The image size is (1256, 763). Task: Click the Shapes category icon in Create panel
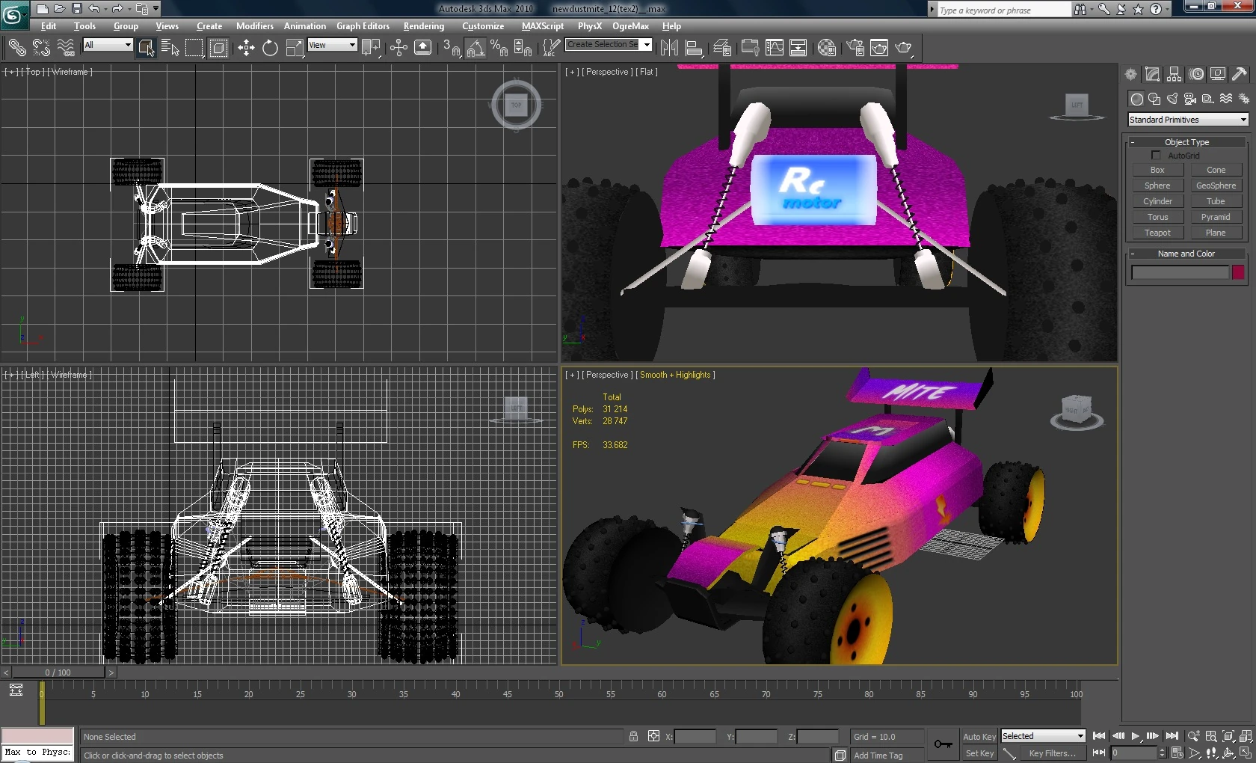1154,99
